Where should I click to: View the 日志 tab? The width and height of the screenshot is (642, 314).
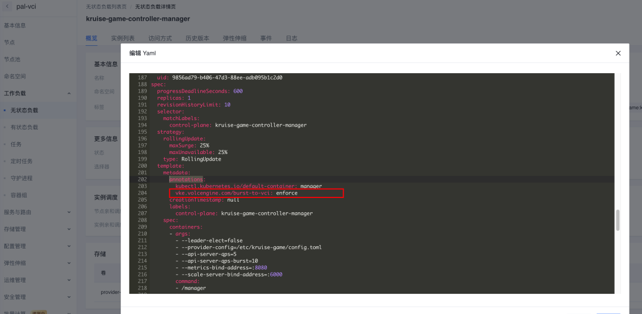(x=291, y=38)
